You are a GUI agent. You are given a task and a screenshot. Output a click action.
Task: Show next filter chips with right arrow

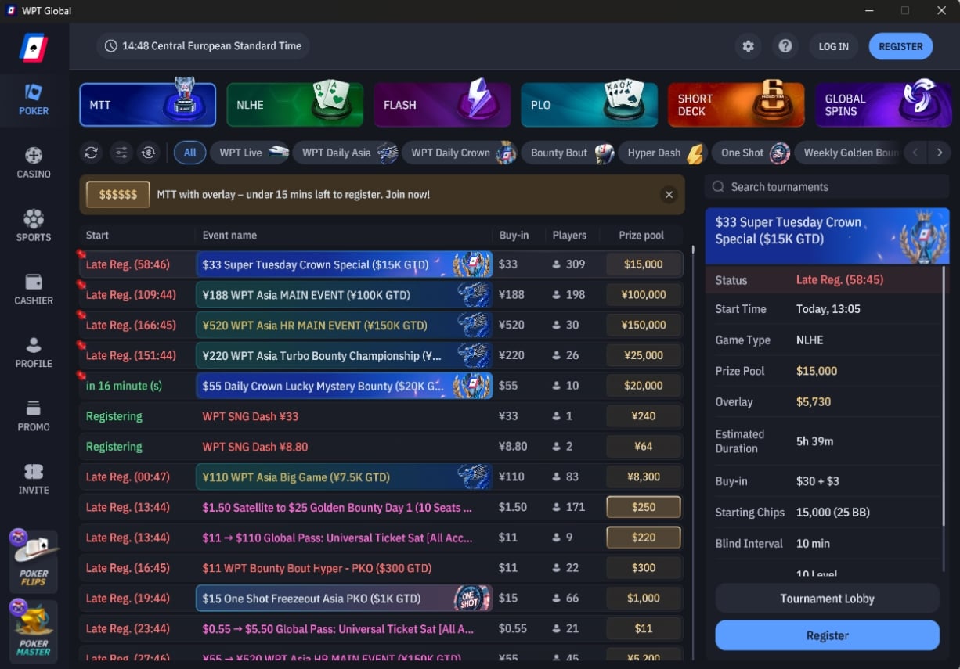(940, 153)
